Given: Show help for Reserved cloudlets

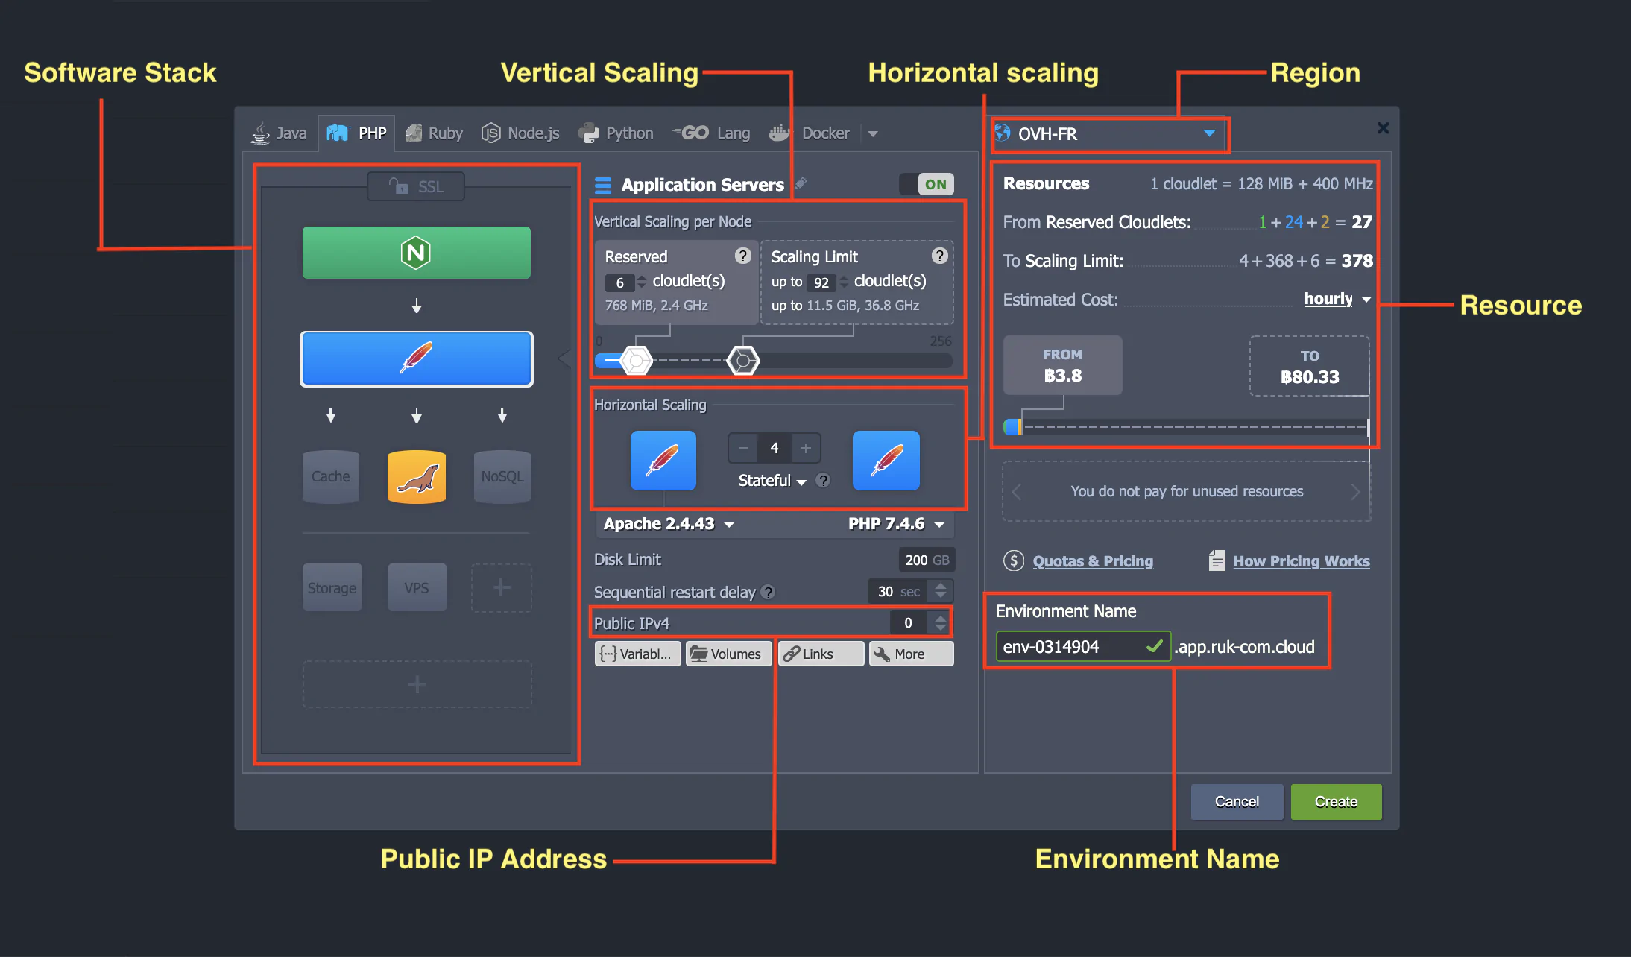Looking at the screenshot, I should click(x=742, y=256).
